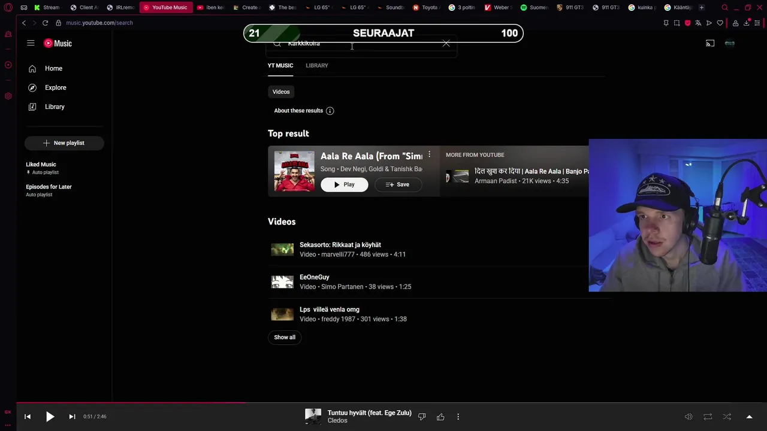This screenshot has width=767, height=431.
Task: Select the Videos filter chip
Action: (x=281, y=92)
